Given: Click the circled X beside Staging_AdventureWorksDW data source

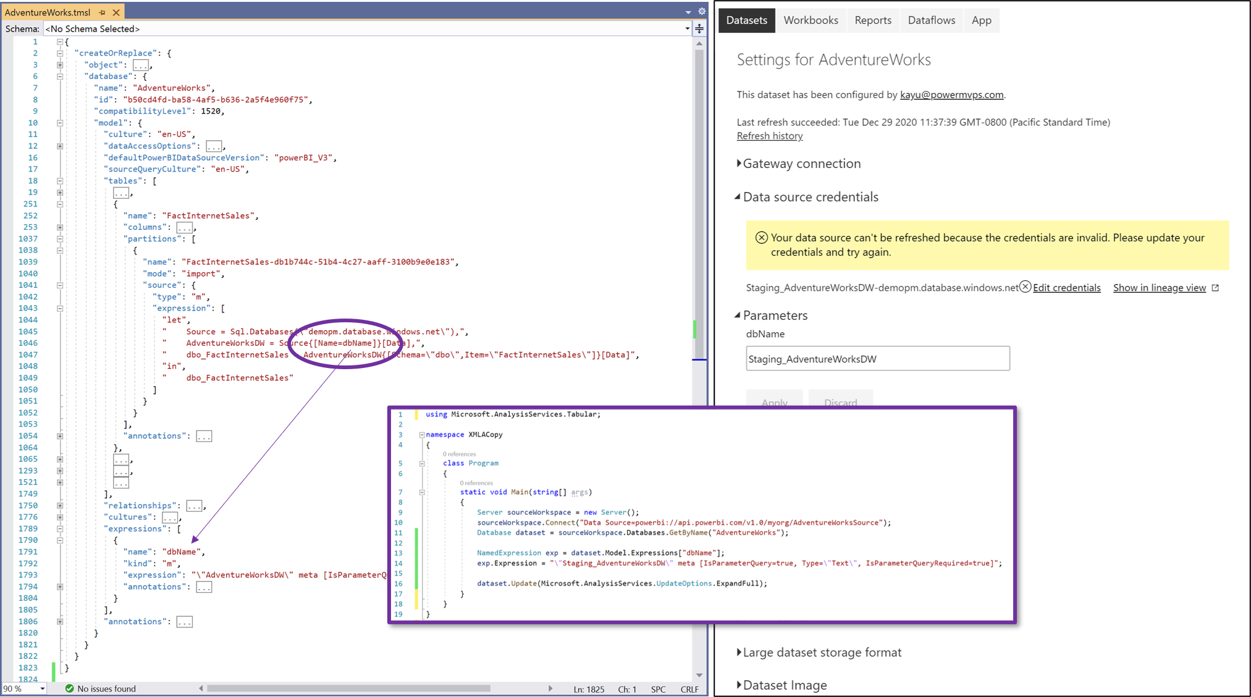Looking at the screenshot, I should pyautogui.click(x=1026, y=286).
